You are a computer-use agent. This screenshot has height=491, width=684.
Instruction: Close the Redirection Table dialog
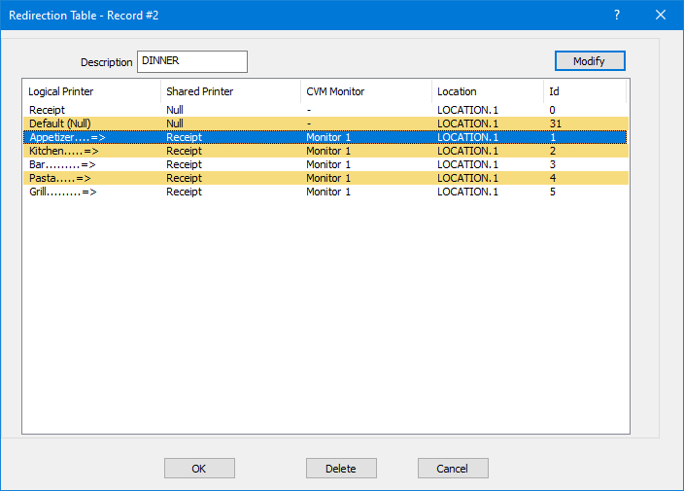(661, 15)
